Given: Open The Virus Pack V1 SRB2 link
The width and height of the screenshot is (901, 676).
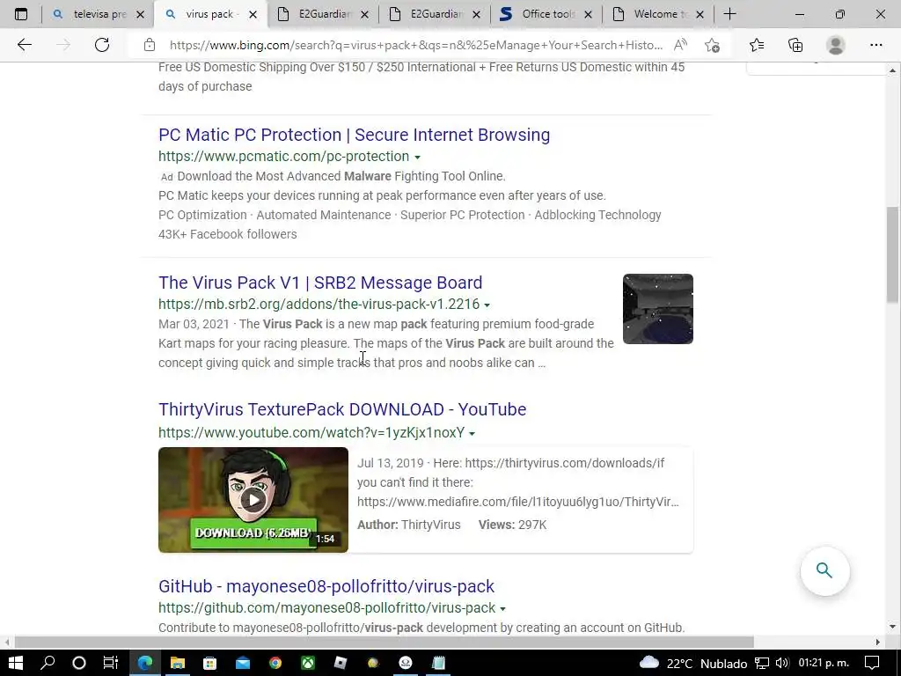Looking at the screenshot, I should pyautogui.click(x=320, y=283).
